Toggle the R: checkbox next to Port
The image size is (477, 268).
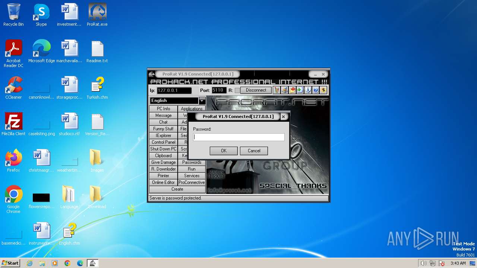[237, 90]
